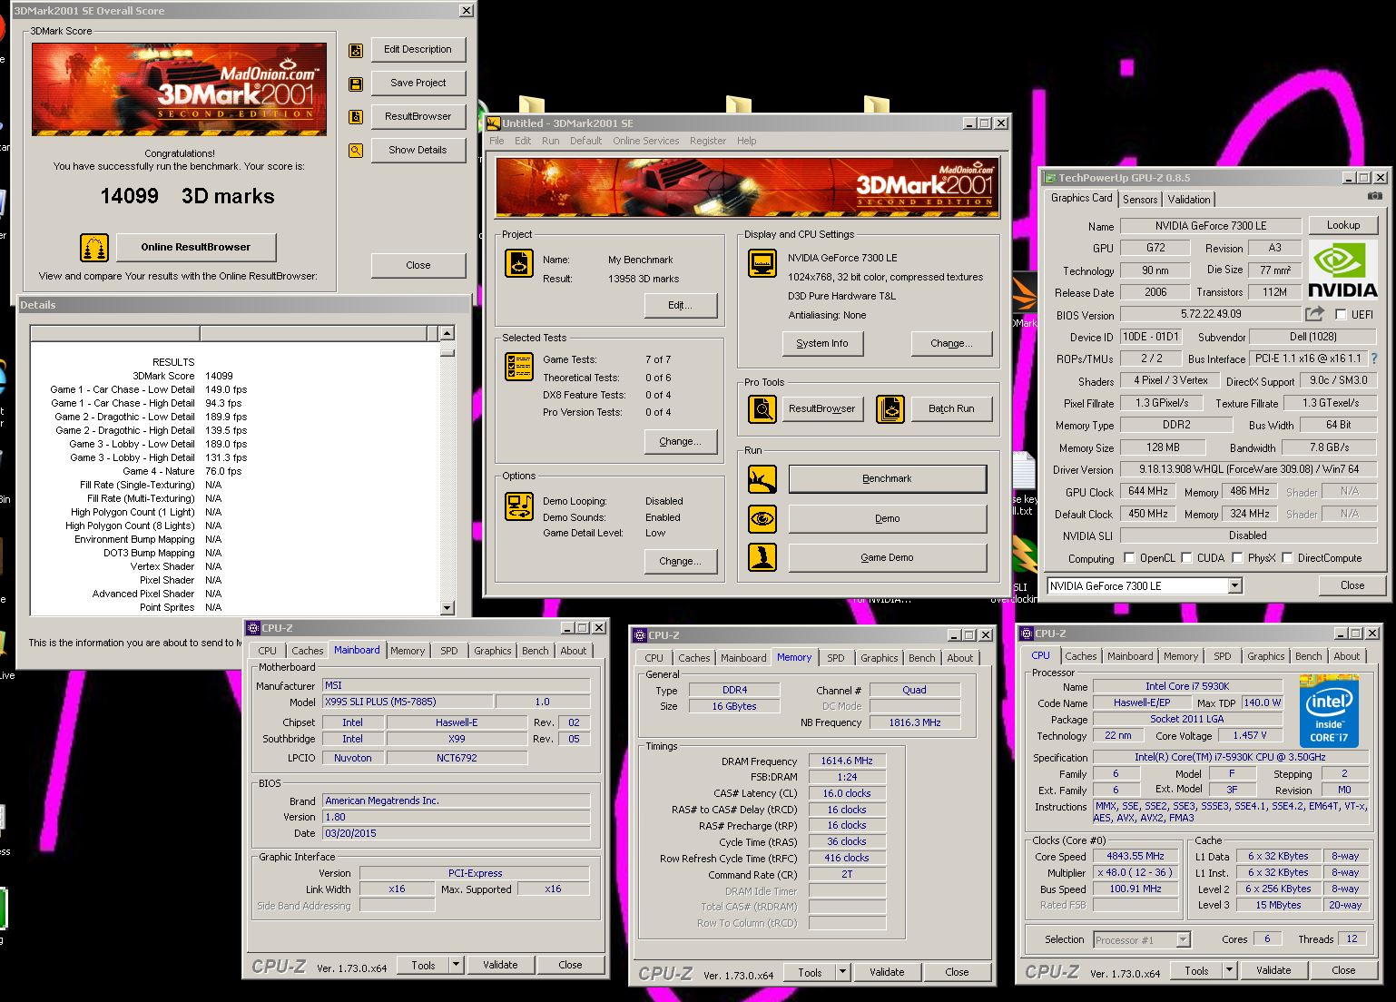Toggle the DirectCompute checkbox in GPU-Z
The image size is (1396, 1002).
[1287, 558]
